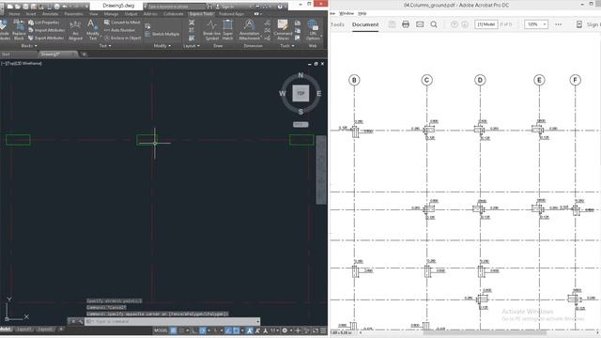Go to next page in Acrobat
This screenshot has height=338, width=601.
click(465, 24)
